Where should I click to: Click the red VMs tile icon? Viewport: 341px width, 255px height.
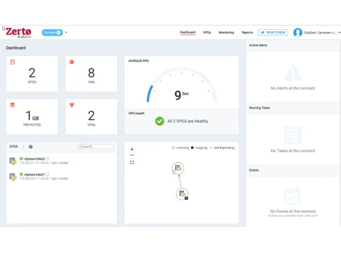point(72,62)
